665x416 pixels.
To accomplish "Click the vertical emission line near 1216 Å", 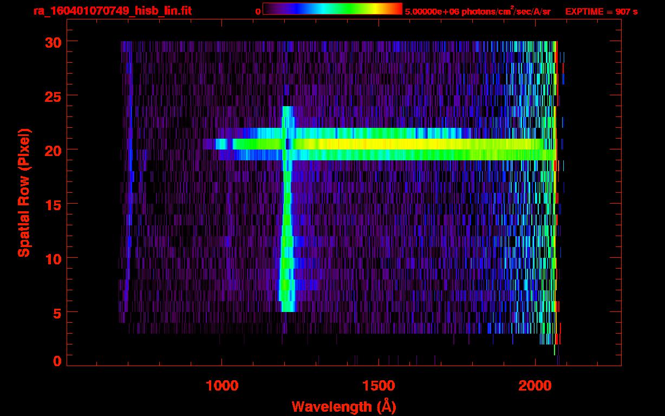I will pos(286,209).
